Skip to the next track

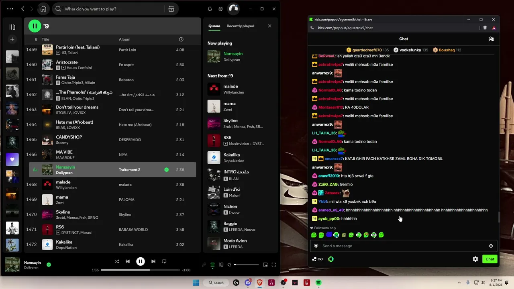[153, 261]
